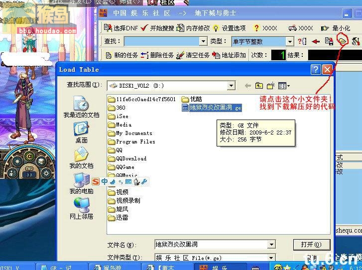Click the 查找 search input field
The image size is (362, 270).
pyautogui.click(x=162, y=41)
